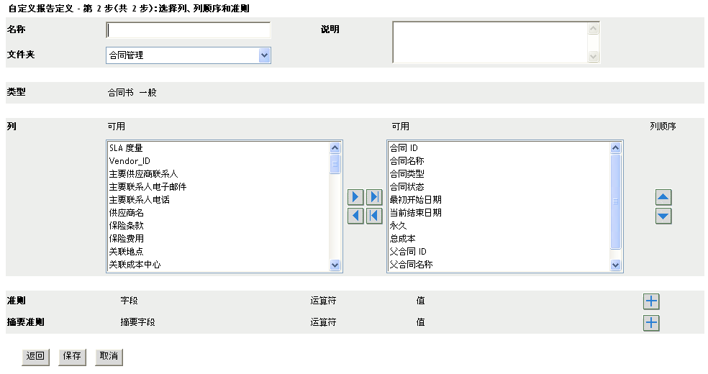Select '总成本' in right list
Screen dimensions: 708x374
pos(499,239)
